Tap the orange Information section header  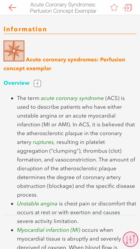click(x=25, y=29)
